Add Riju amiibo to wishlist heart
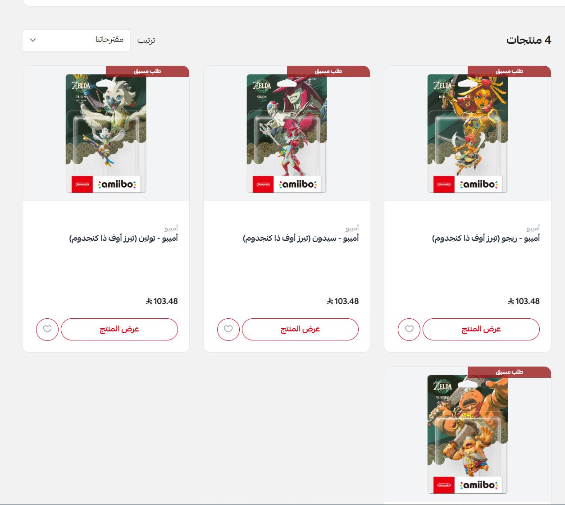 tap(409, 329)
